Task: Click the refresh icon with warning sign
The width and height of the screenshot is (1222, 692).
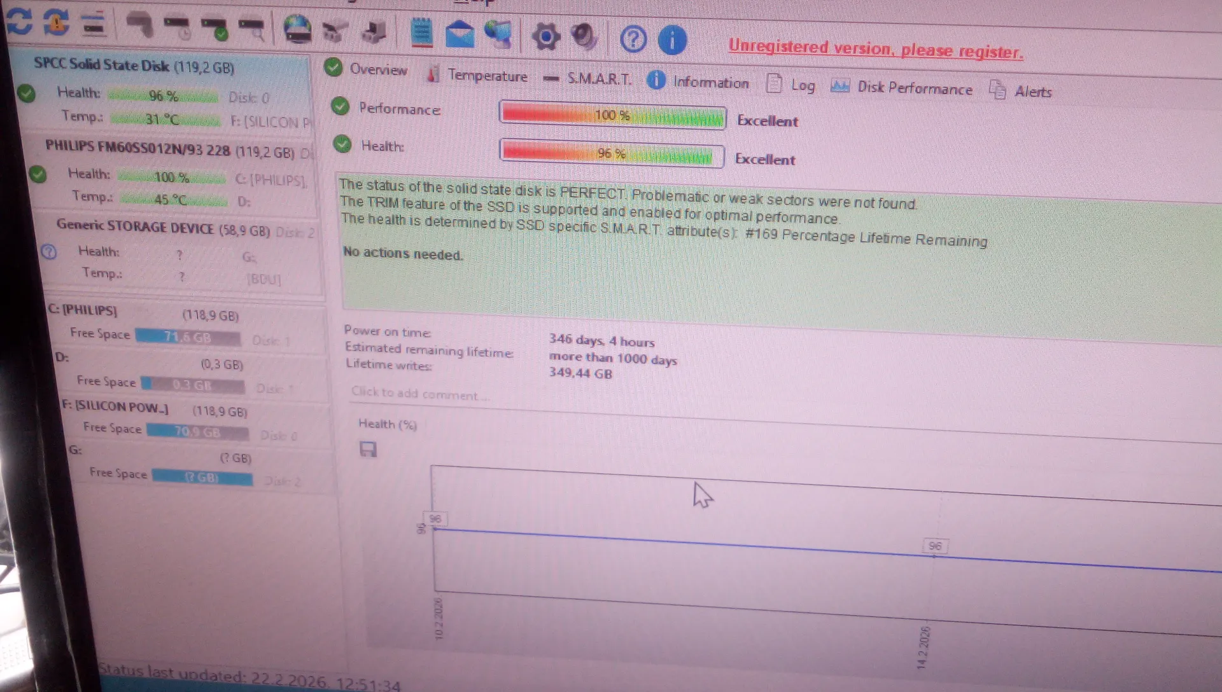Action: 57,22
